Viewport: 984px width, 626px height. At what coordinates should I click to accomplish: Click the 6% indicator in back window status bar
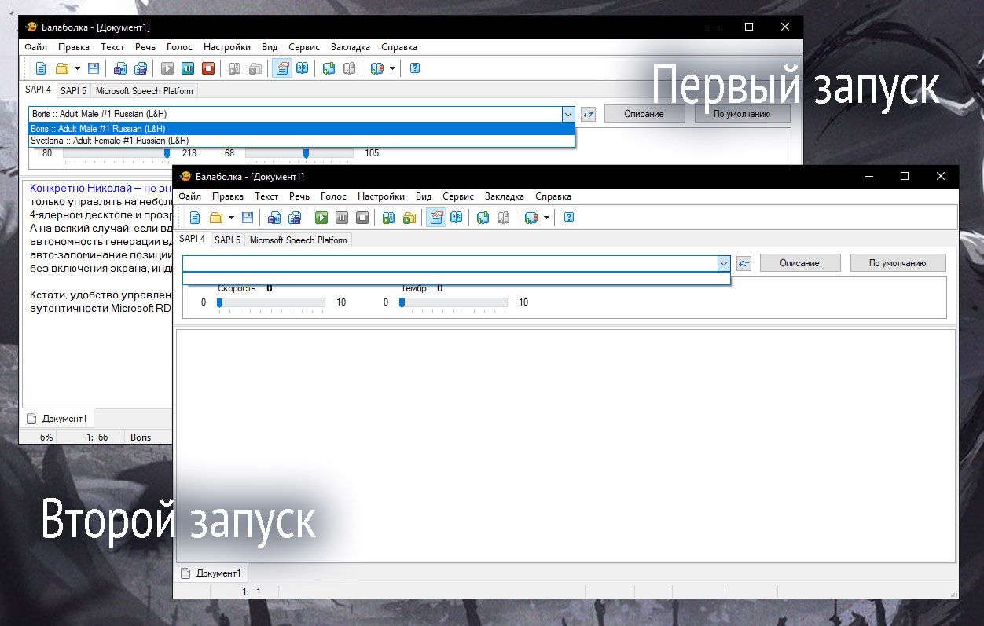tap(46, 437)
